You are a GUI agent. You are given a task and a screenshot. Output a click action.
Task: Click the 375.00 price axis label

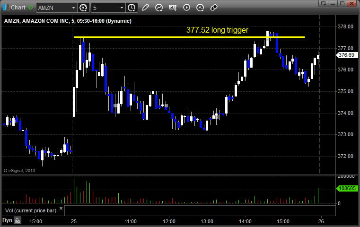tap(345, 91)
